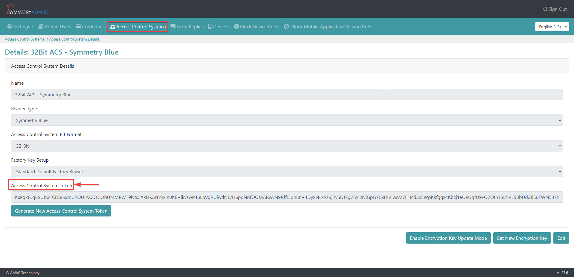This screenshot has width=574, height=277.
Task: Click Access Control System Details breadcrumb
Action: (x=74, y=39)
